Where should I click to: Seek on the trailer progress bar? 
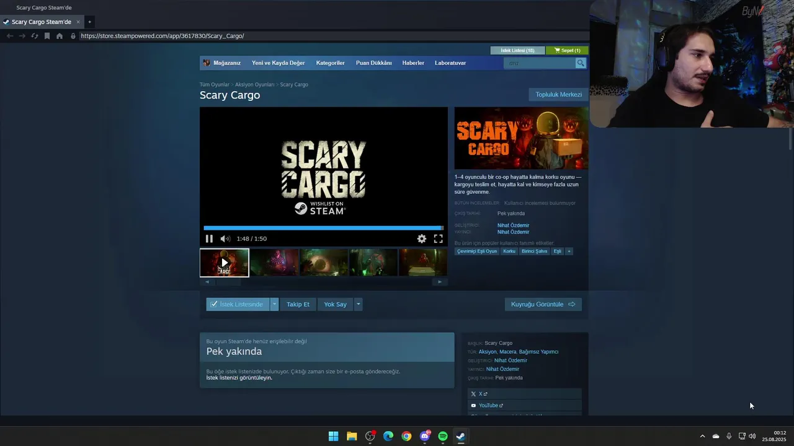tap(323, 228)
